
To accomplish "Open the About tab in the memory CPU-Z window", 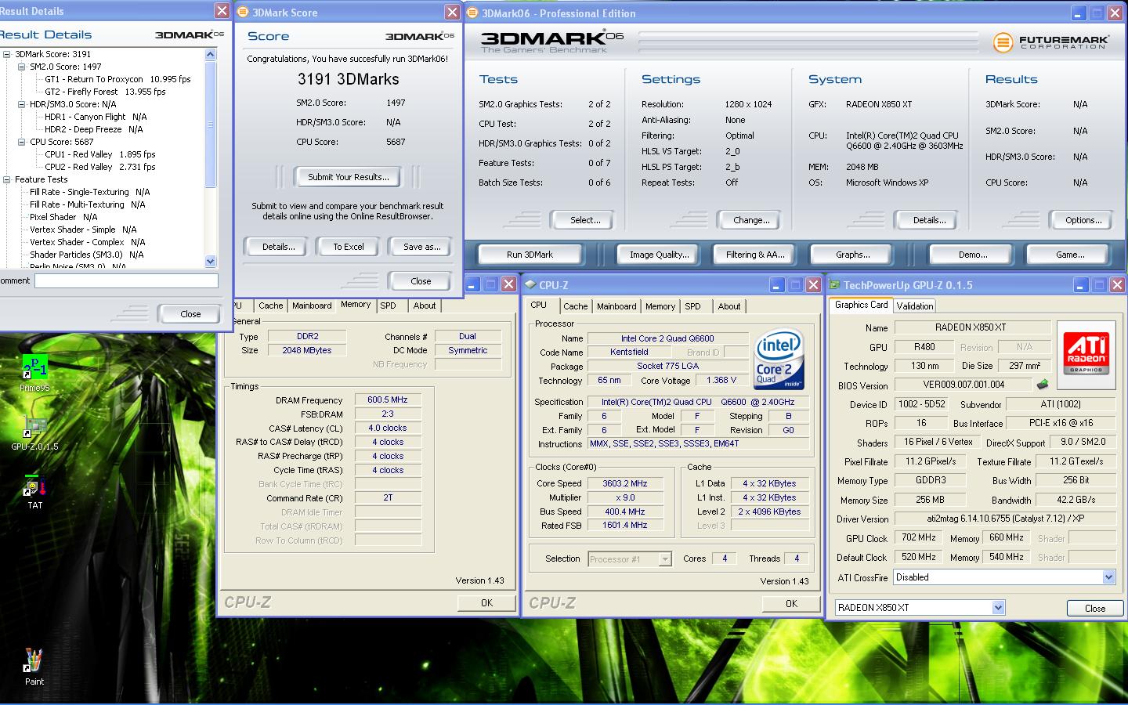I will [425, 305].
